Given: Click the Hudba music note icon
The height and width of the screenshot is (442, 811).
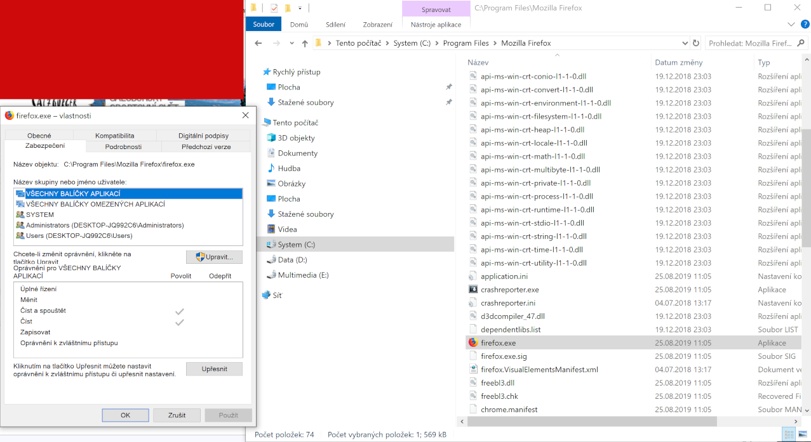Looking at the screenshot, I should [x=271, y=168].
